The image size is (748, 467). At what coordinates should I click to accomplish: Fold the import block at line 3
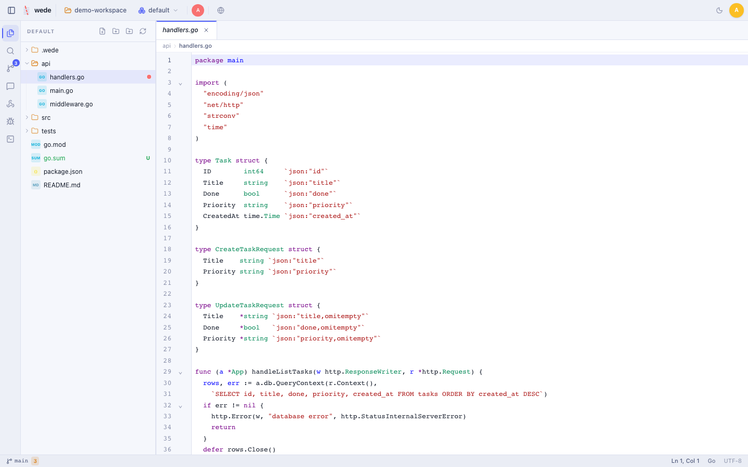pyautogui.click(x=180, y=84)
